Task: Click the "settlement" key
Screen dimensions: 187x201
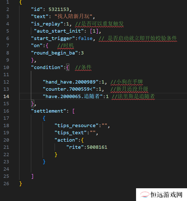Action: [x=49, y=111]
